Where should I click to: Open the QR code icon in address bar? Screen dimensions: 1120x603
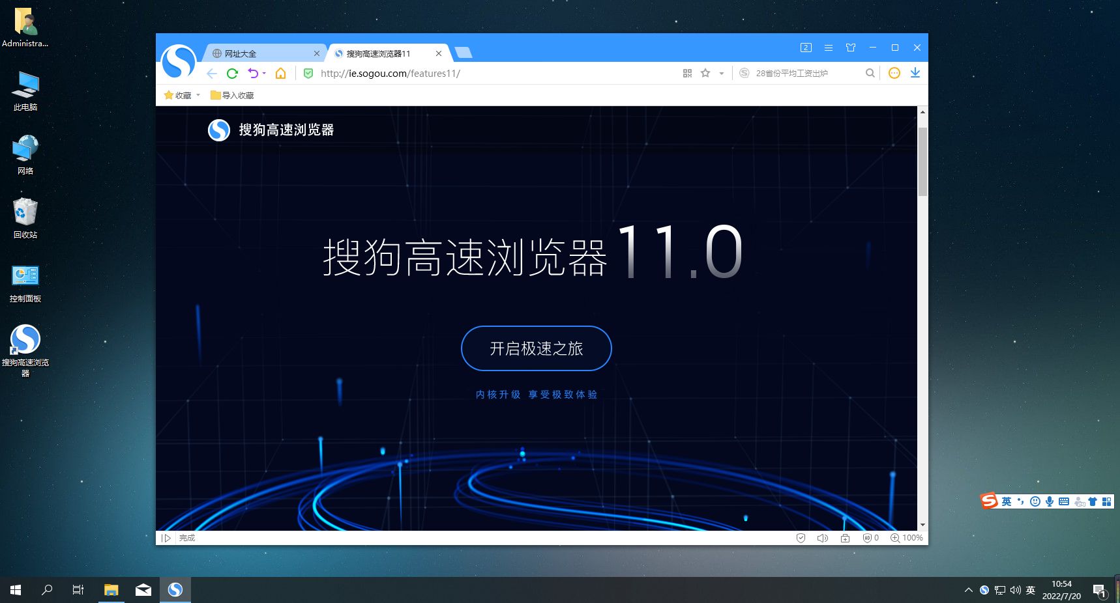click(x=687, y=74)
